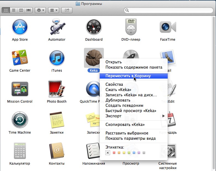Click the Mail stamp icon
216x171 pixels.
coord(168,54)
